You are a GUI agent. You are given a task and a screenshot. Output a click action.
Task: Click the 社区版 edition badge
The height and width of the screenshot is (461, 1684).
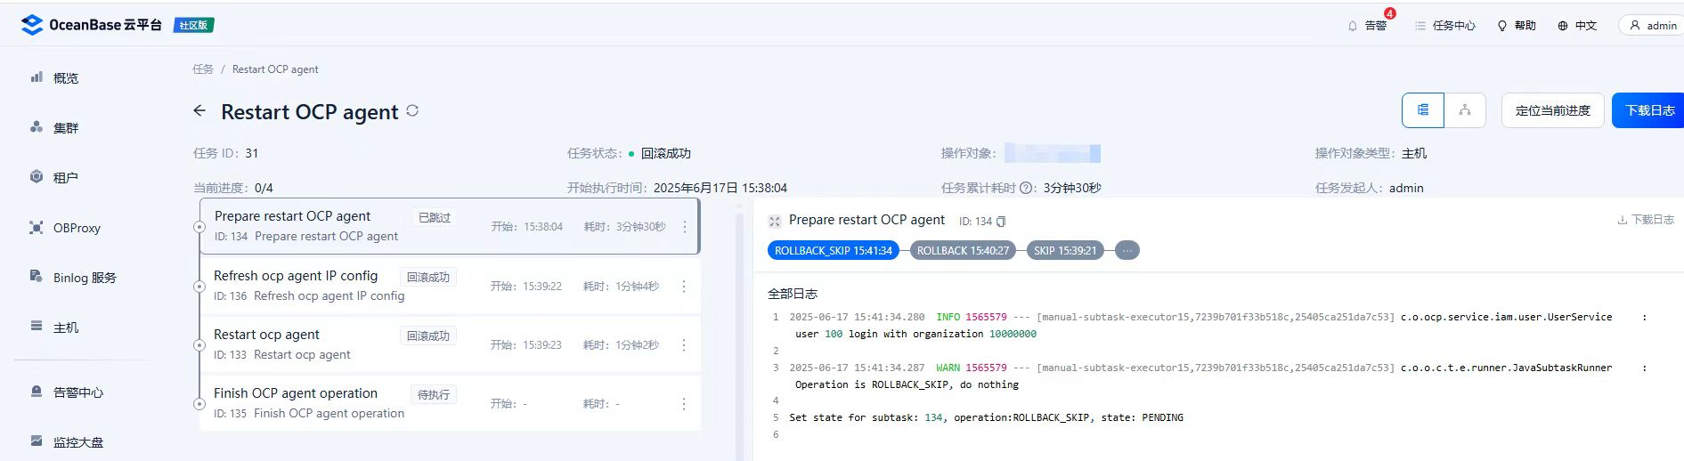(x=193, y=25)
